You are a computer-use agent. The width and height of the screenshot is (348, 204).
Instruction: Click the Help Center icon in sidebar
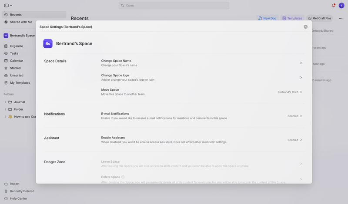(6, 198)
